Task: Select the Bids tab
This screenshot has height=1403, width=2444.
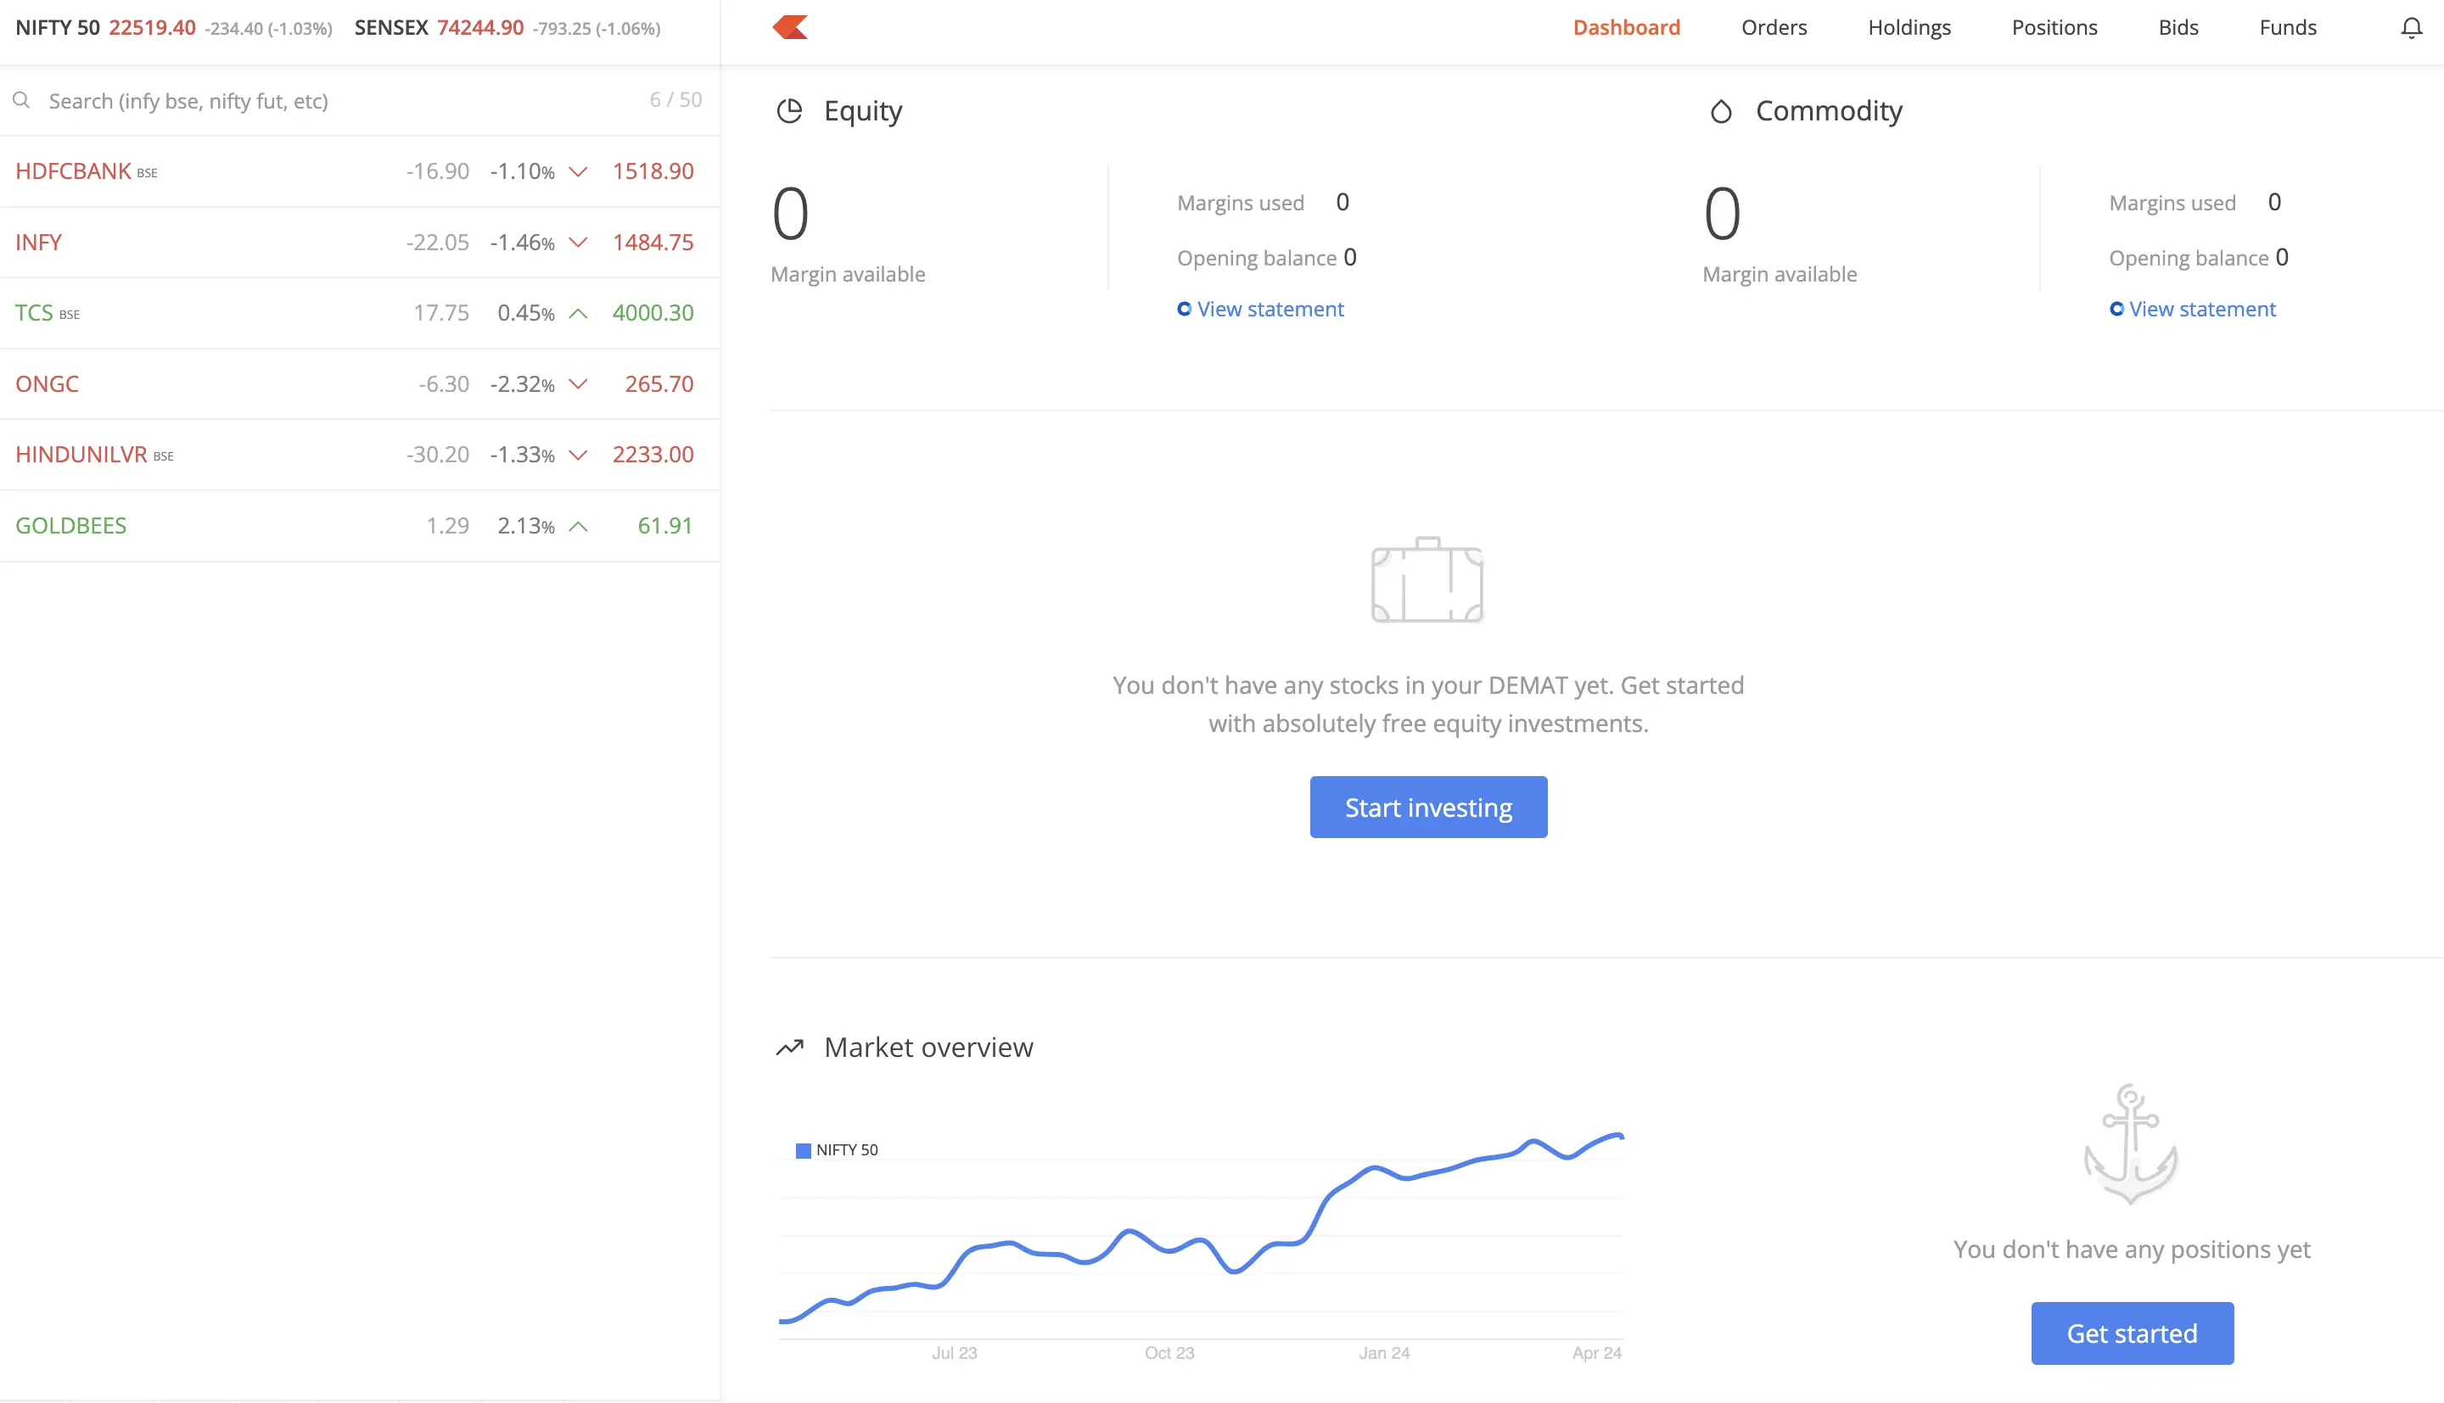Action: pos(2178,27)
